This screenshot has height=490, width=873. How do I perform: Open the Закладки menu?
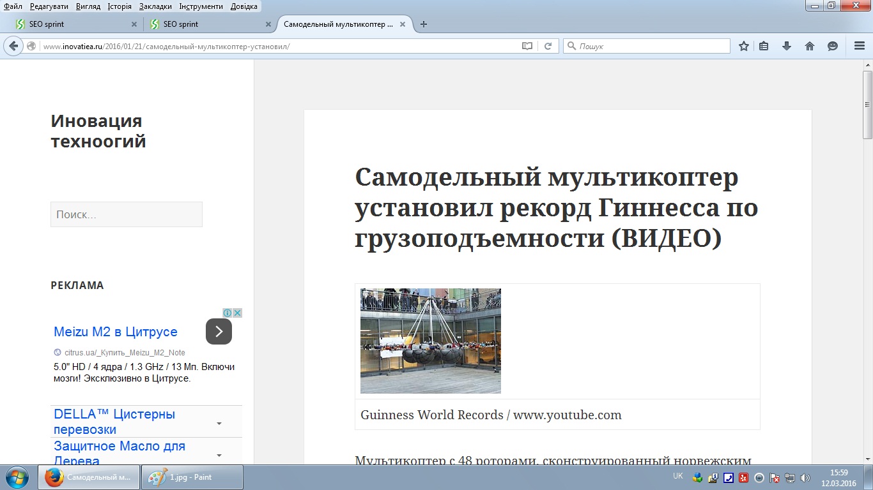click(155, 6)
